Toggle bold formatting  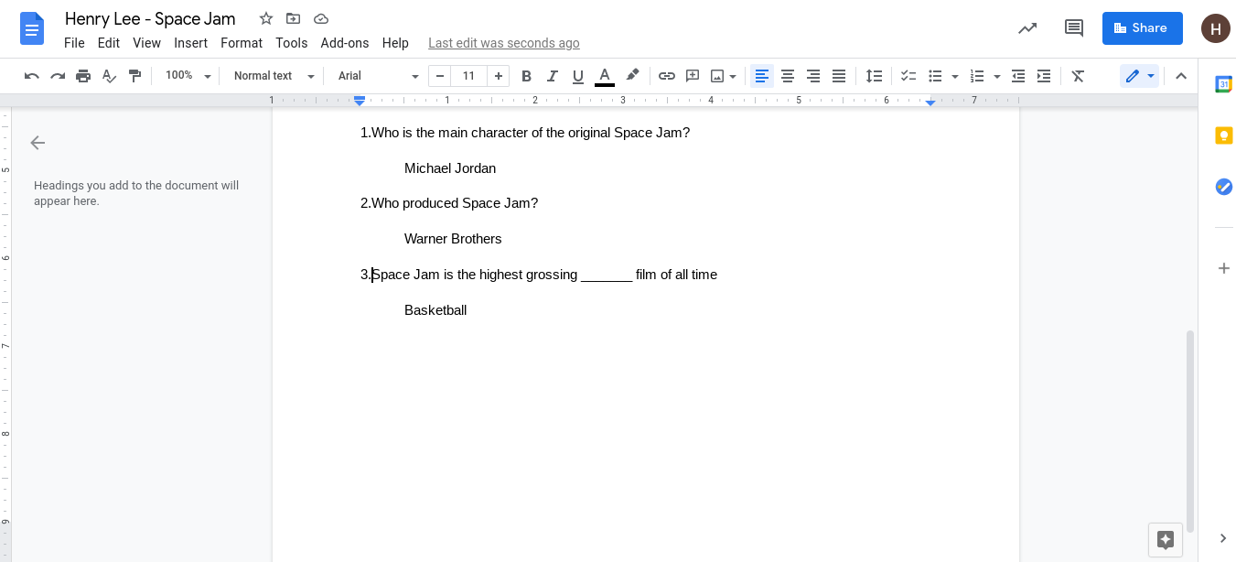pyautogui.click(x=526, y=76)
